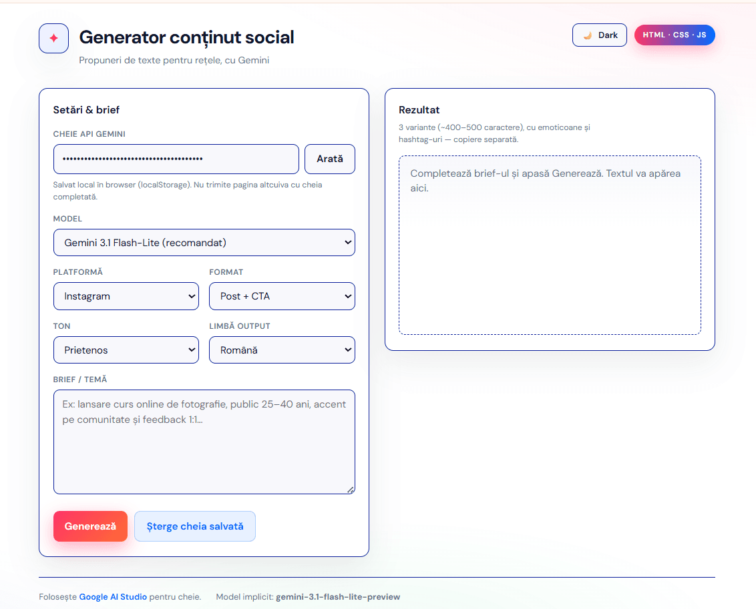Image resolution: width=756 pixels, height=609 pixels.
Task: Open the Google AI Studio link
Action: pyautogui.click(x=113, y=597)
